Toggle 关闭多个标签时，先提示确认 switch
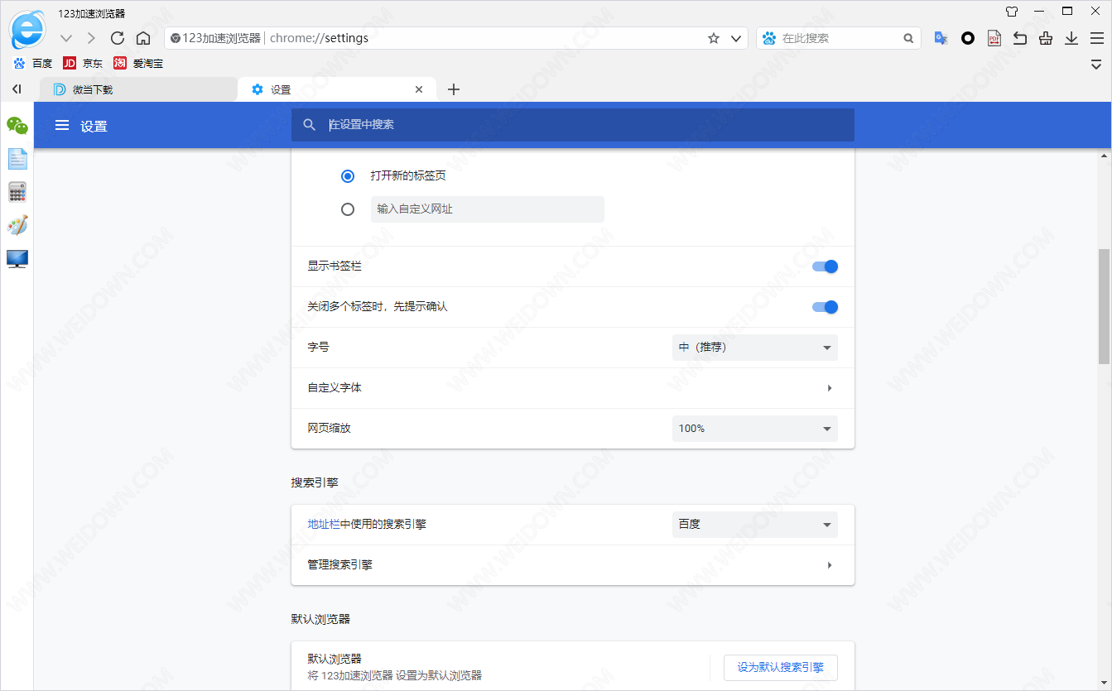The height and width of the screenshot is (691, 1112). (826, 307)
